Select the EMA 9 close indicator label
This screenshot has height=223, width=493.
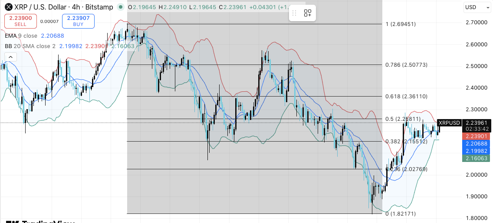point(21,36)
